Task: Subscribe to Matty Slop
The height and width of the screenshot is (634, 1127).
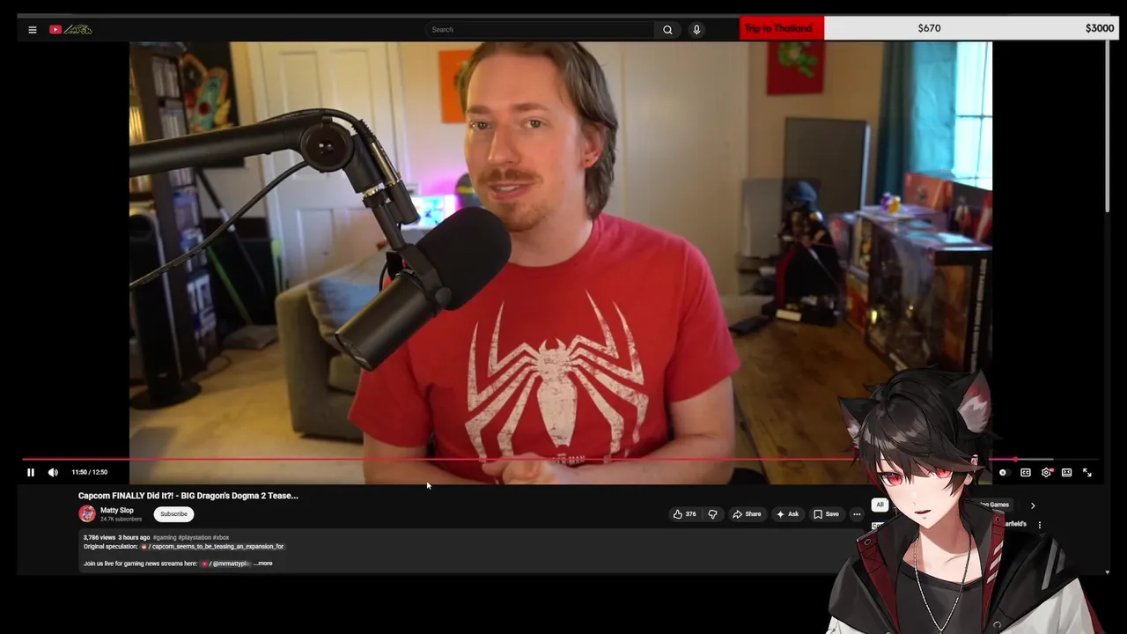Action: (x=173, y=514)
